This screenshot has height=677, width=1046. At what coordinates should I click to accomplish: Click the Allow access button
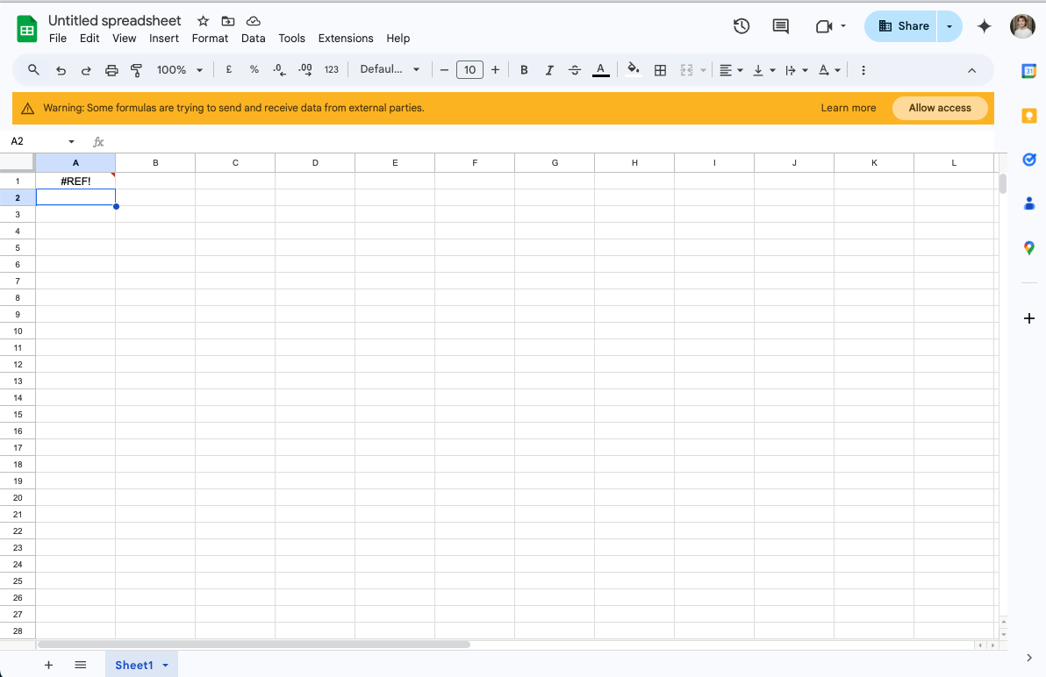pyautogui.click(x=939, y=108)
